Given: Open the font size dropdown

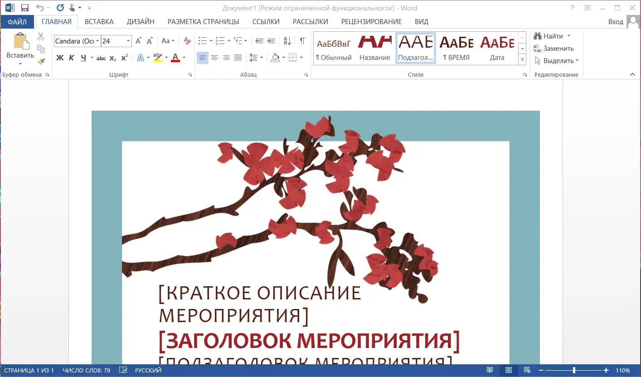Looking at the screenshot, I should pyautogui.click(x=128, y=41).
